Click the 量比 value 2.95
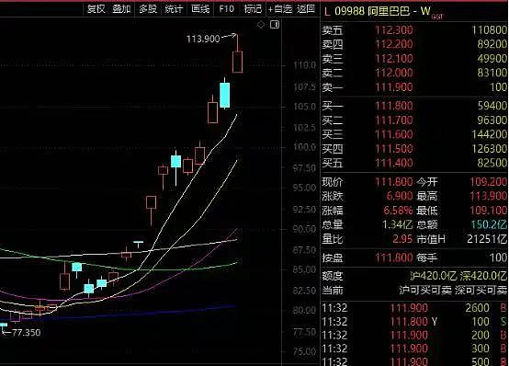 click(402, 239)
